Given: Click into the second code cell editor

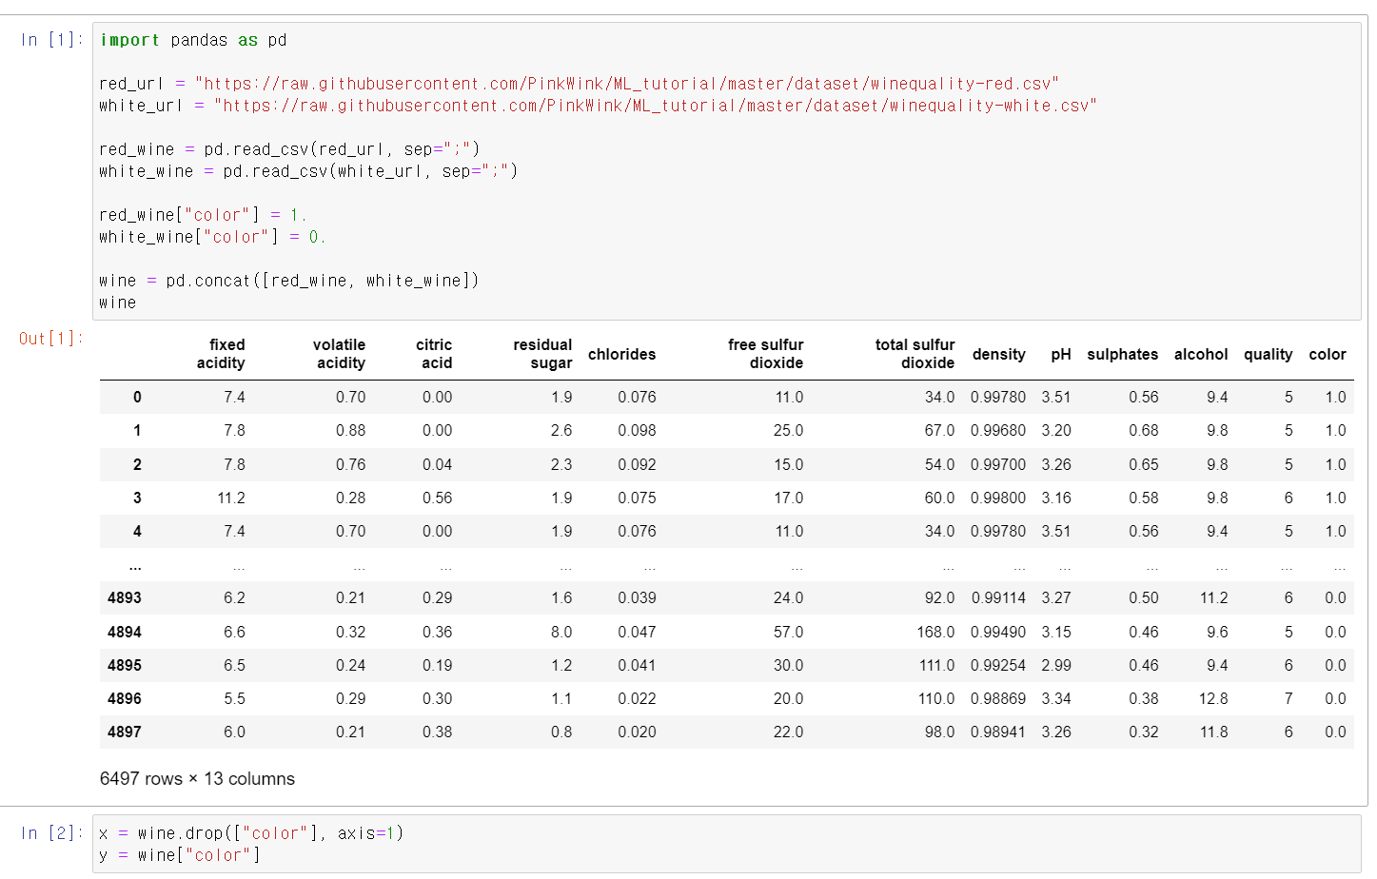Looking at the screenshot, I should (727, 844).
